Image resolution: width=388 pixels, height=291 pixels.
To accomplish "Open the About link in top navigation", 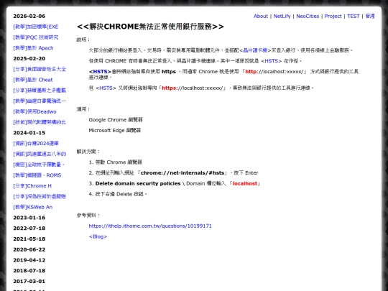I will pos(261,16).
